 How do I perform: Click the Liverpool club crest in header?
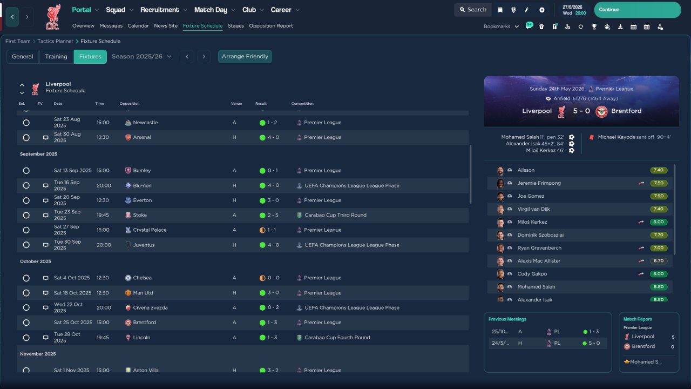(x=53, y=17)
